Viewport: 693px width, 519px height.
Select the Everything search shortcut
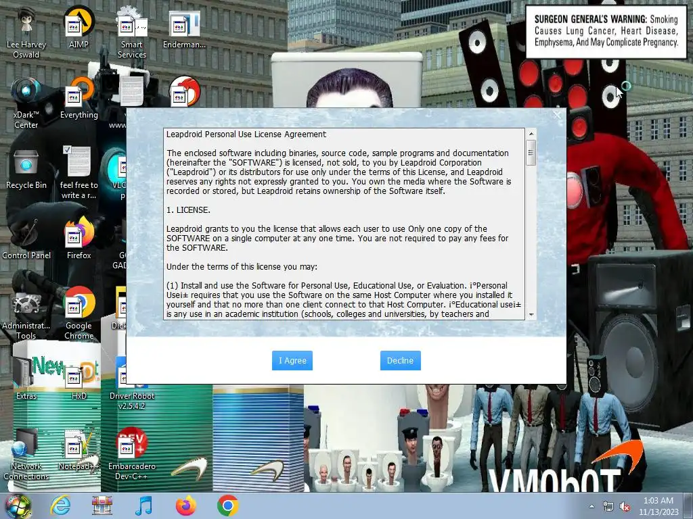[x=79, y=99]
